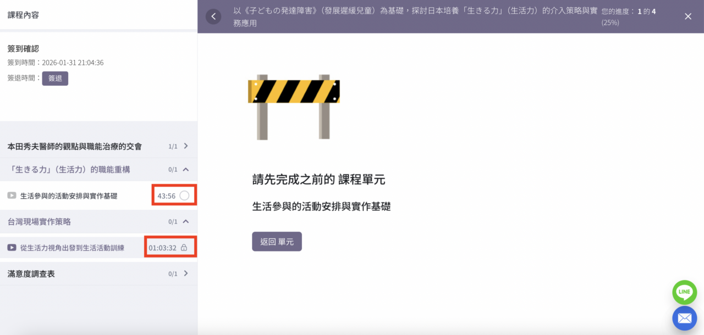
Task: Select locked lesson 從生活力視角出發到生活活動訓練
Action: tap(72, 248)
